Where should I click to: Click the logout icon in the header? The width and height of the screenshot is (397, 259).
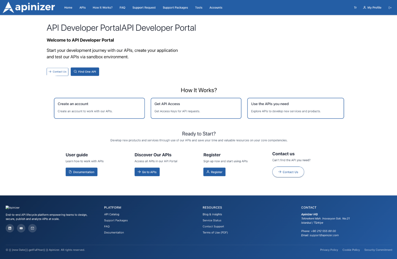click(x=390, y=8)
